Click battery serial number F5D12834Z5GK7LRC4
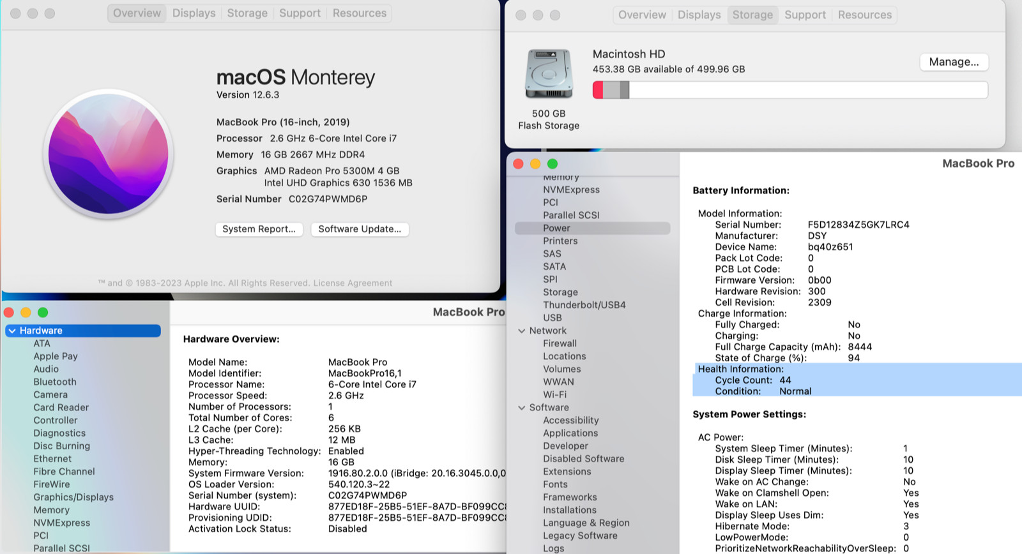Viewport: 1022px width, 554px height. (x=858, y=225)
